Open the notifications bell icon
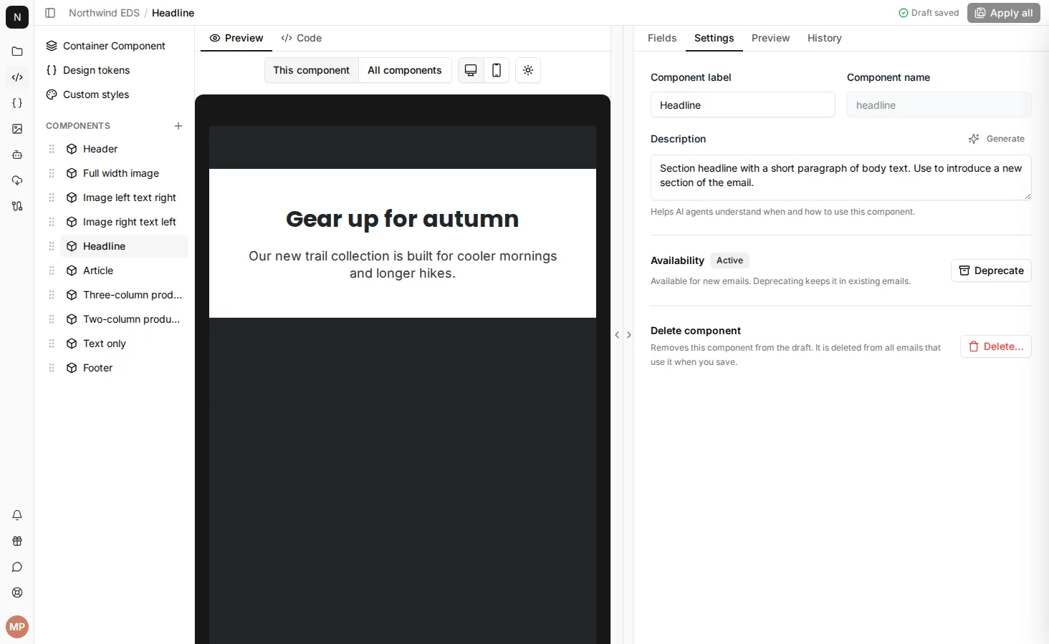1049x644 pixels. point(17,515)
